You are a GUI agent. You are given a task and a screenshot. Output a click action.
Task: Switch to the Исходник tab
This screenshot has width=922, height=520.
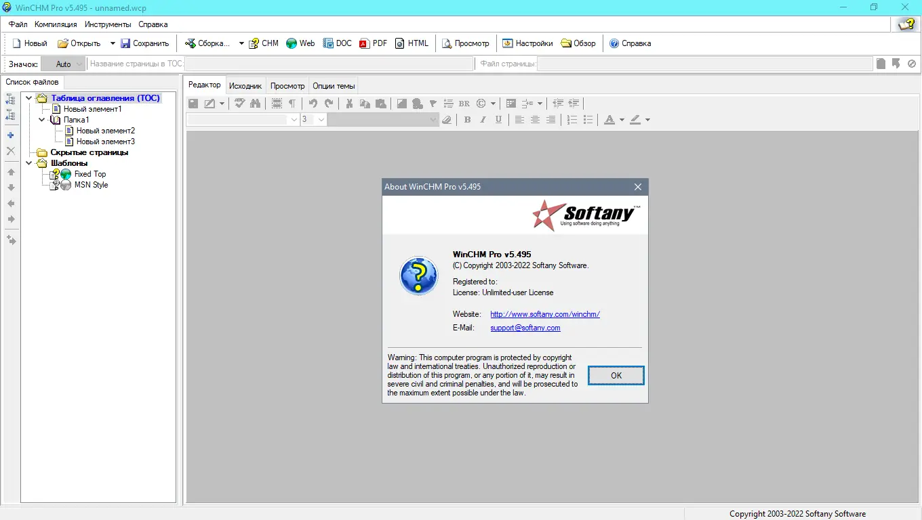point(245,86)
